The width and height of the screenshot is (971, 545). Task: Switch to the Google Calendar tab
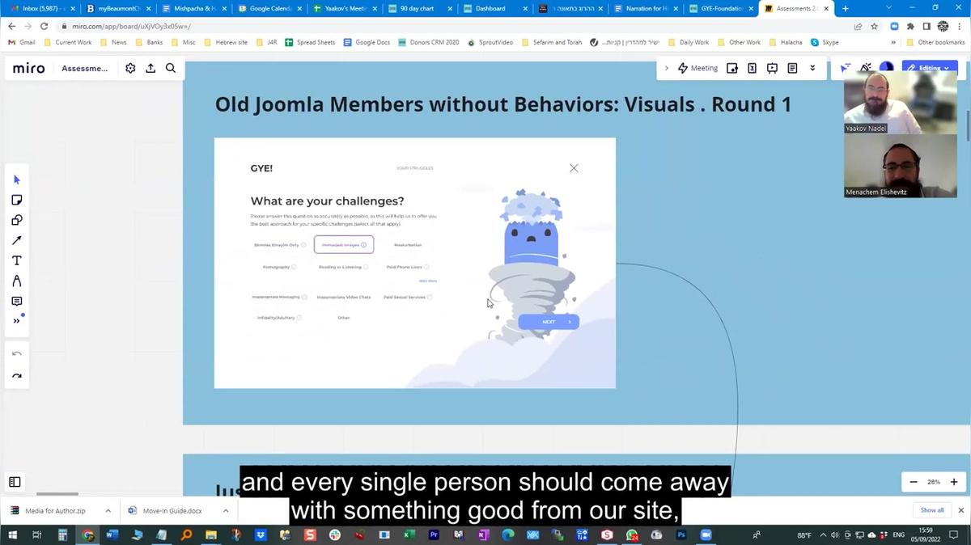pyautogui.click(x=270, y=9)
